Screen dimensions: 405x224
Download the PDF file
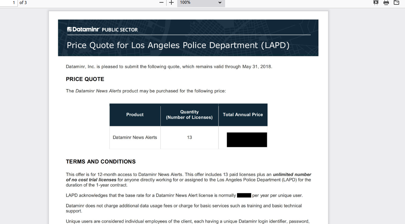[x=396, y=3]
